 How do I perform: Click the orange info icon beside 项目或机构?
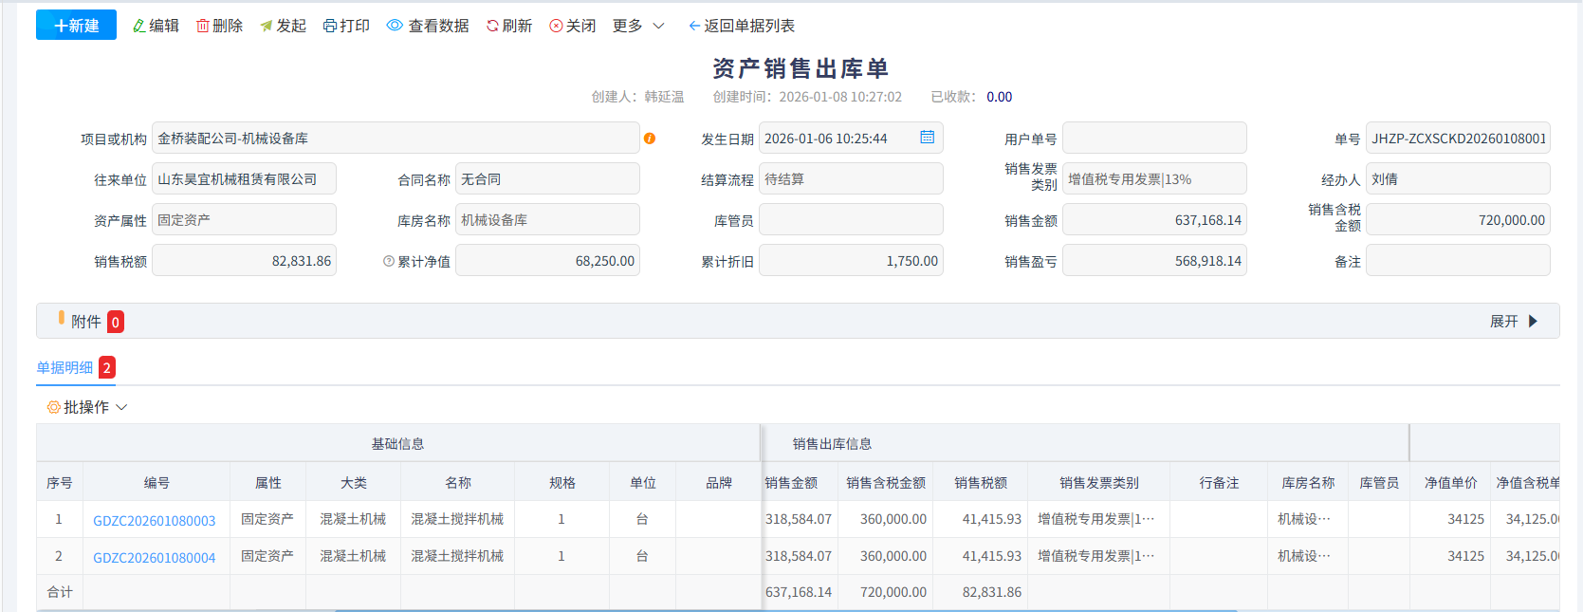coord(650,139)
